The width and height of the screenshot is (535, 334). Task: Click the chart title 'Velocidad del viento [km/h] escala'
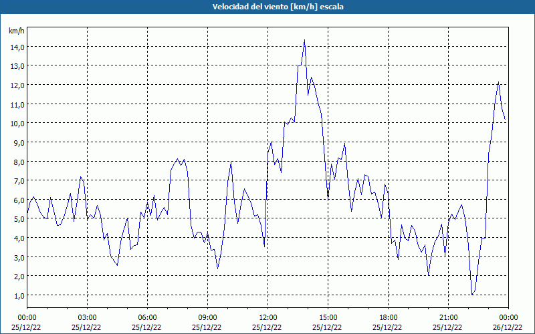pos(278,7)
